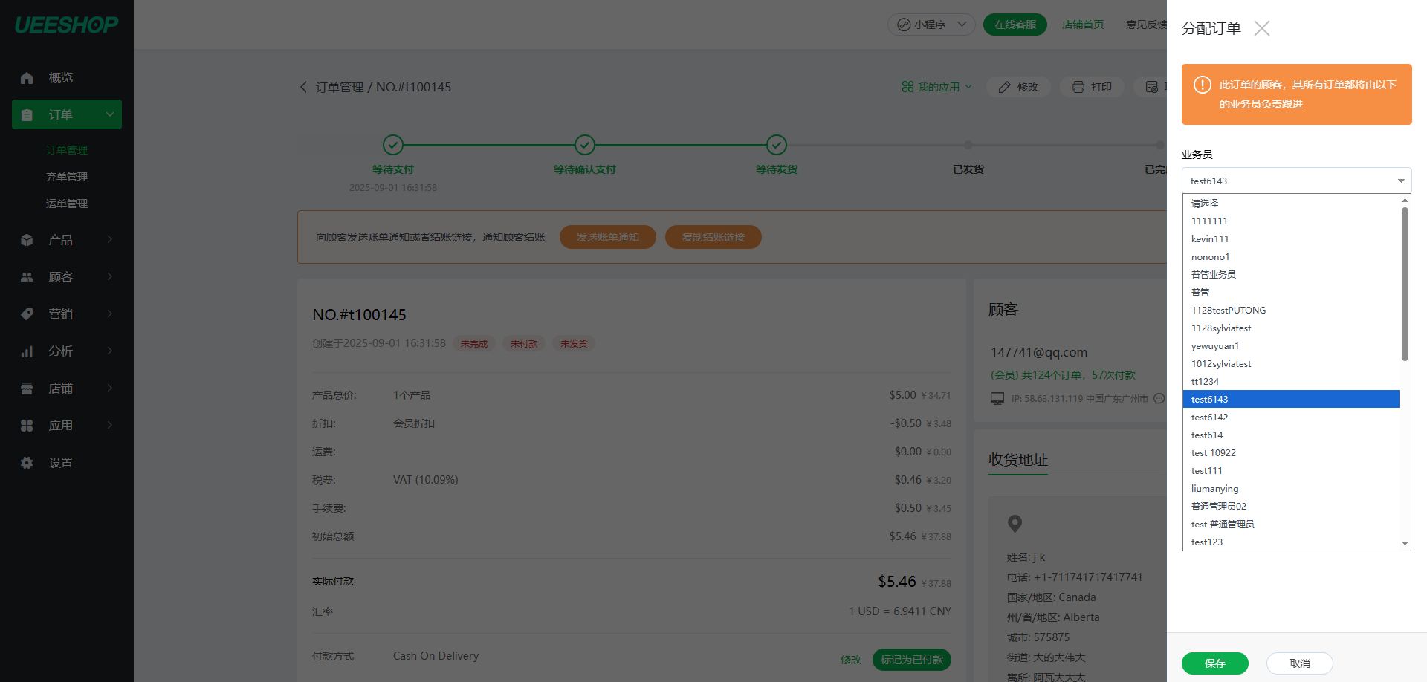
Task: Open 弃单管理 in the sidebar
Action: (67, 177)
